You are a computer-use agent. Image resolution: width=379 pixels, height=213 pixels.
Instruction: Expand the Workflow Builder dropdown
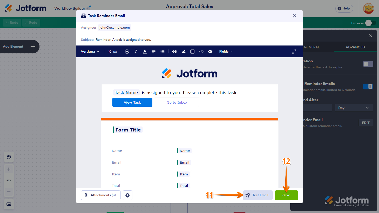89,8
